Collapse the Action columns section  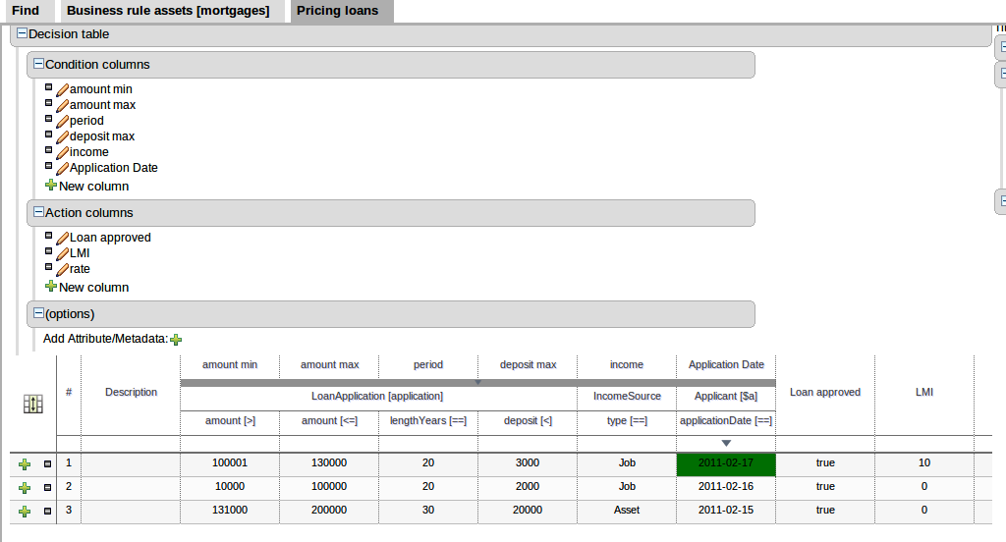[x=38, y=212]
